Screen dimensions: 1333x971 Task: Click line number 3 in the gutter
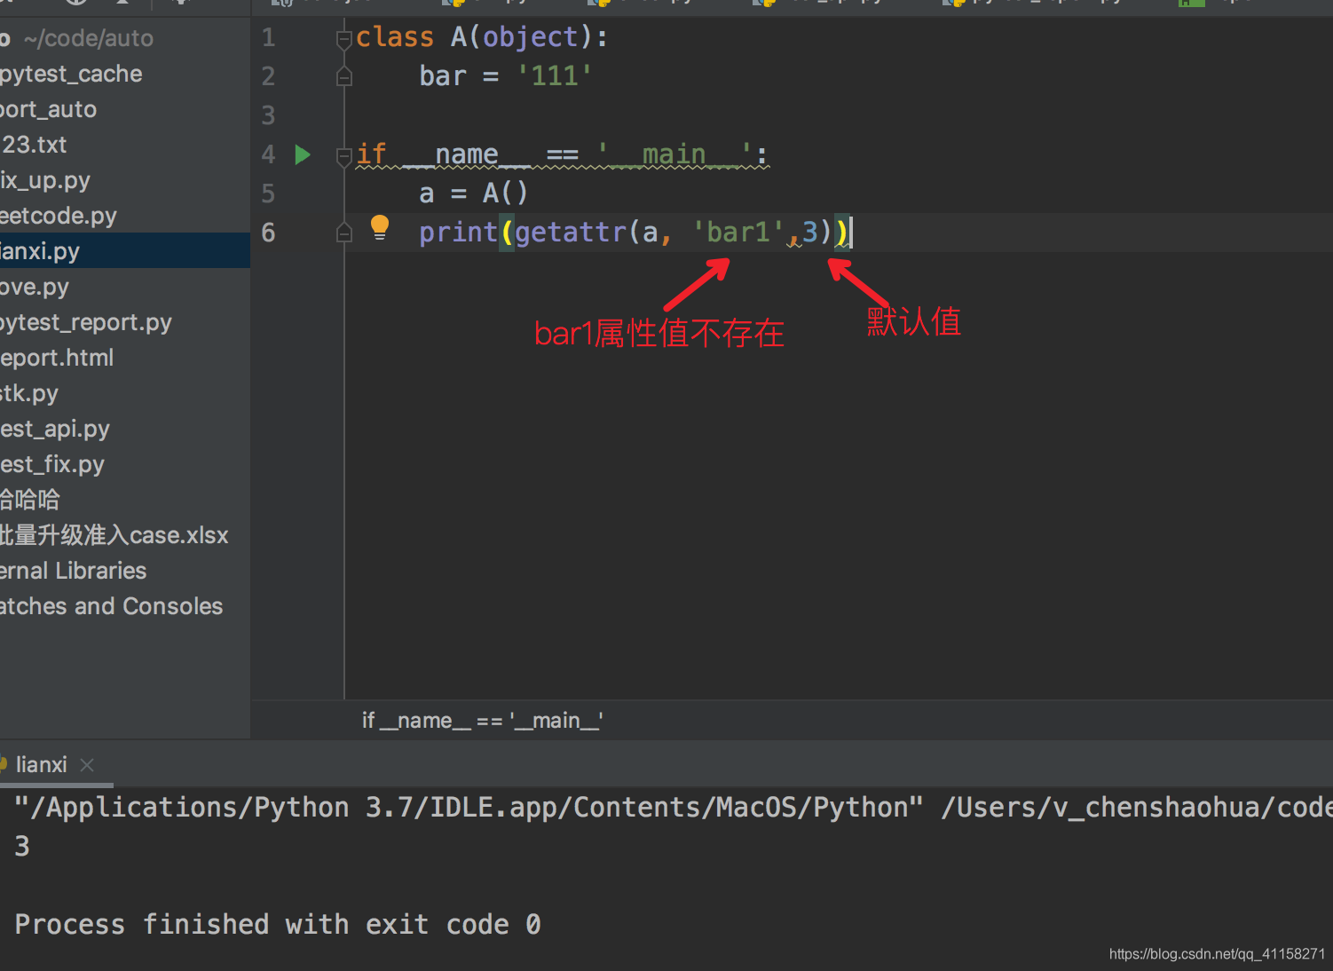tap(268, 116)
